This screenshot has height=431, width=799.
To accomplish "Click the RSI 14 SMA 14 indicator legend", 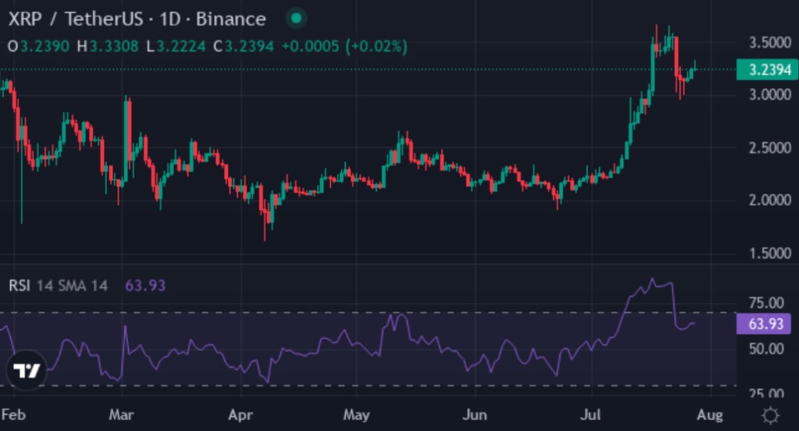I will coord(58,285).
